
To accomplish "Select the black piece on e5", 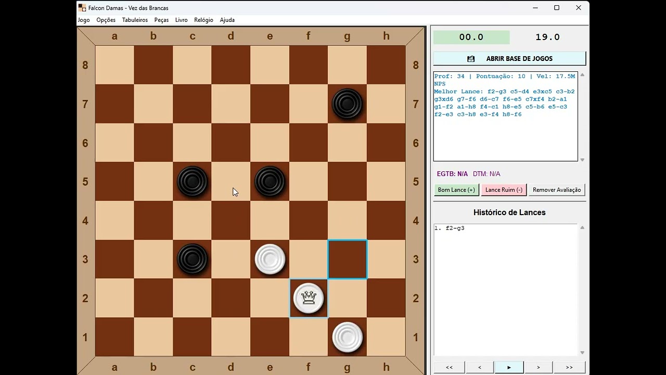I will coord(270,181).
